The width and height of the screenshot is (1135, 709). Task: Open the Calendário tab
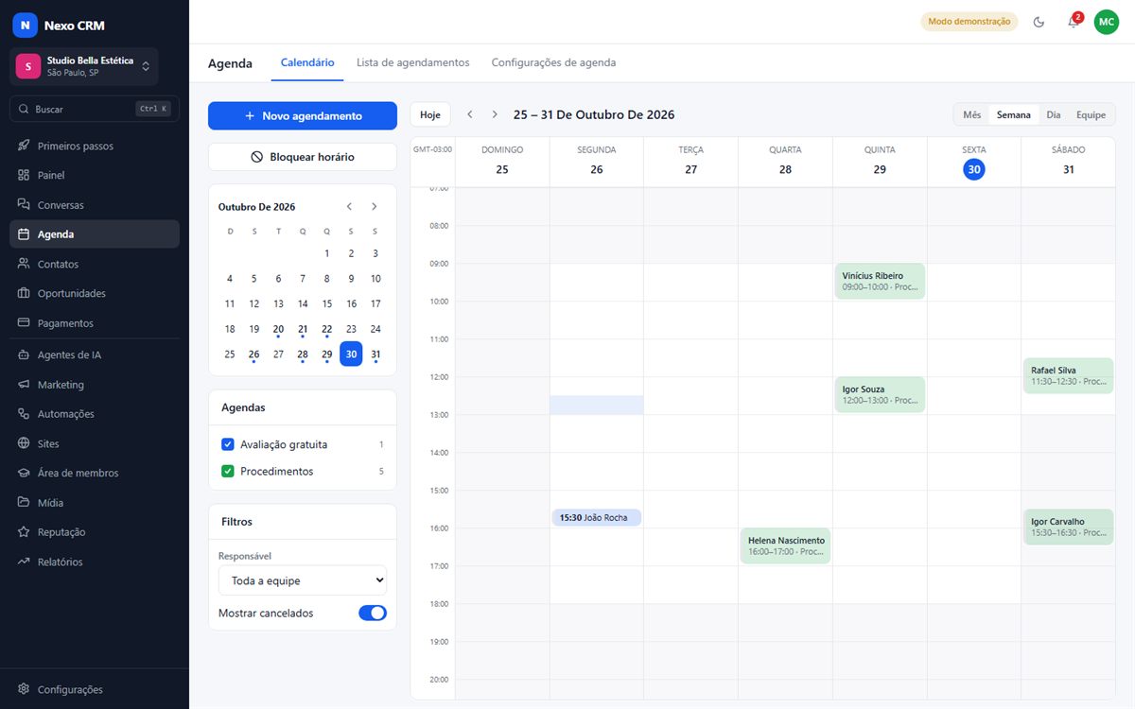tap(307, 62)
